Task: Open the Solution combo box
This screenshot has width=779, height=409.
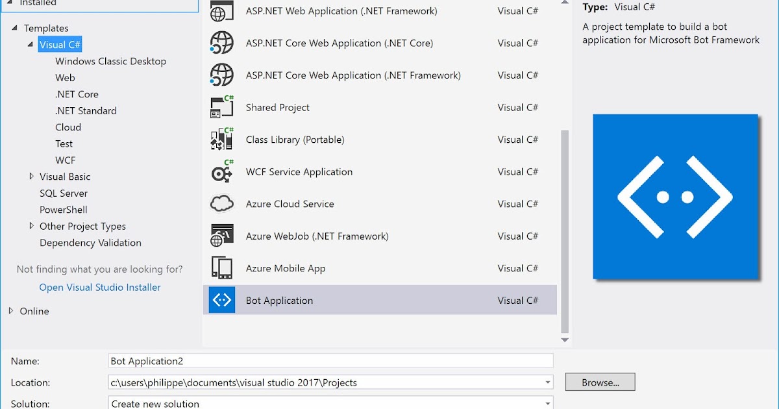Action: (x=547, y=403)
